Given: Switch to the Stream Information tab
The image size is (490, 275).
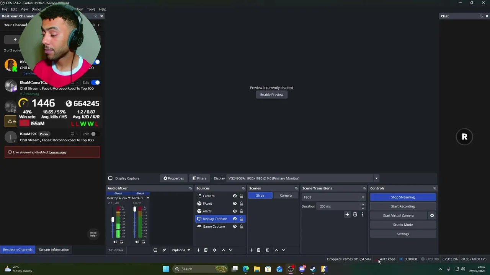Looking at the screenshot, I should 54,250.
